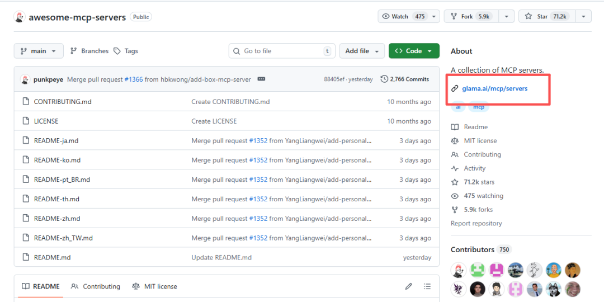View Tags list
The image size is (604, 302).
click(x=126, y=51)
